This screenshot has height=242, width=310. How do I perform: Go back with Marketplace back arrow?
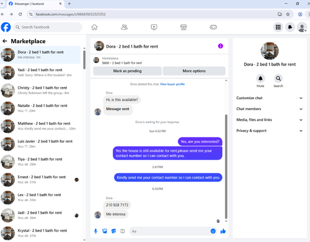5,41
